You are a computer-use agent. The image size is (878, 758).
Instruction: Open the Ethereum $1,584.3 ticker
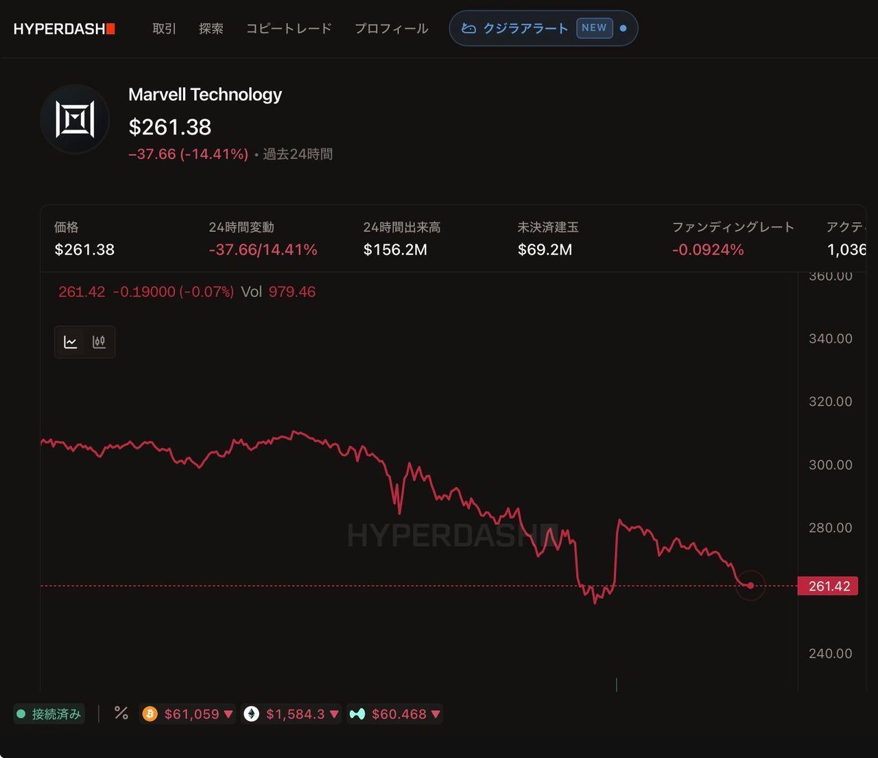click(292, 714)
